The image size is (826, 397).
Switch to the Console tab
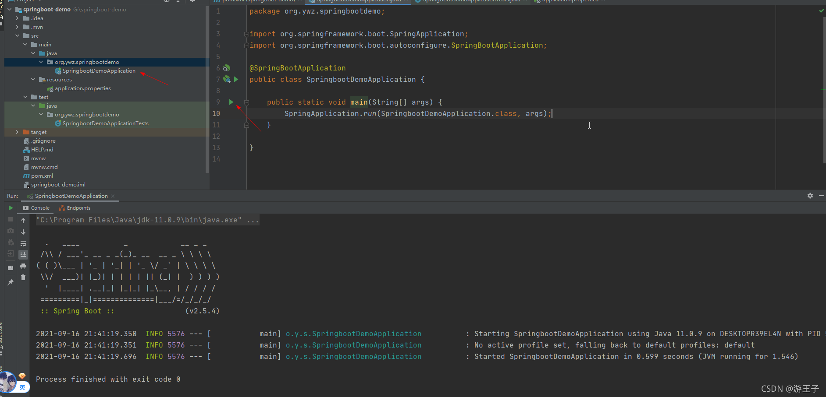(x=36, y=208)
